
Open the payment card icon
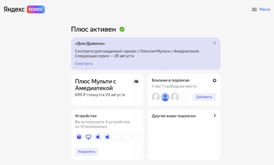pyautogui.click(x=136, y=81)
